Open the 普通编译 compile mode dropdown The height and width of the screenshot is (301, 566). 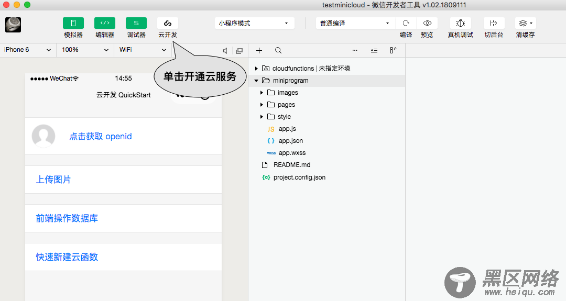coord(355,23)
